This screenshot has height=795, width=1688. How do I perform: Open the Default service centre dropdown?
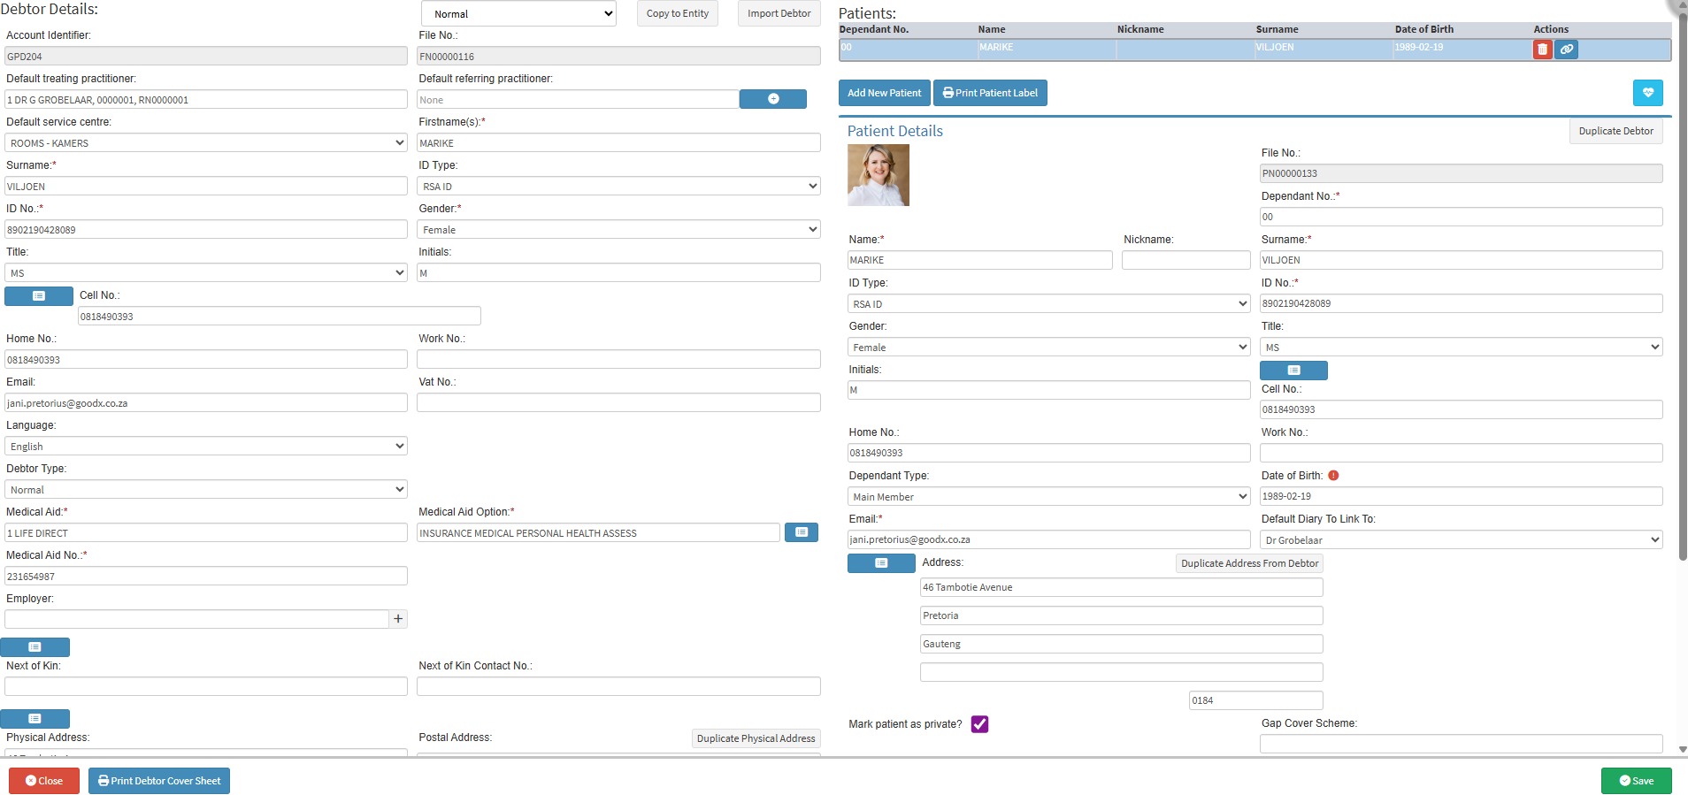[x=205, y=143]
